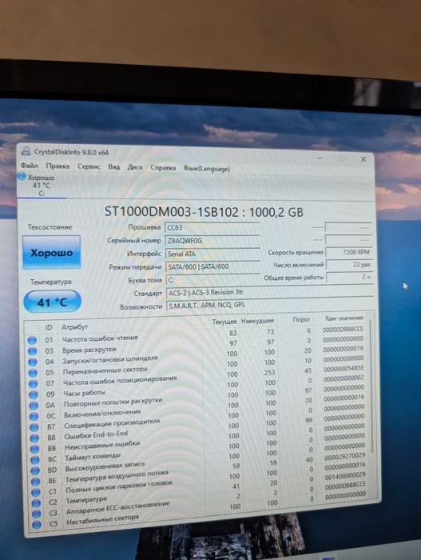This screenshot has width=421, height=560.
Task: Minimize the CrystalDiskInfo window
Action: pyautogui.click(x=320, y=158)
